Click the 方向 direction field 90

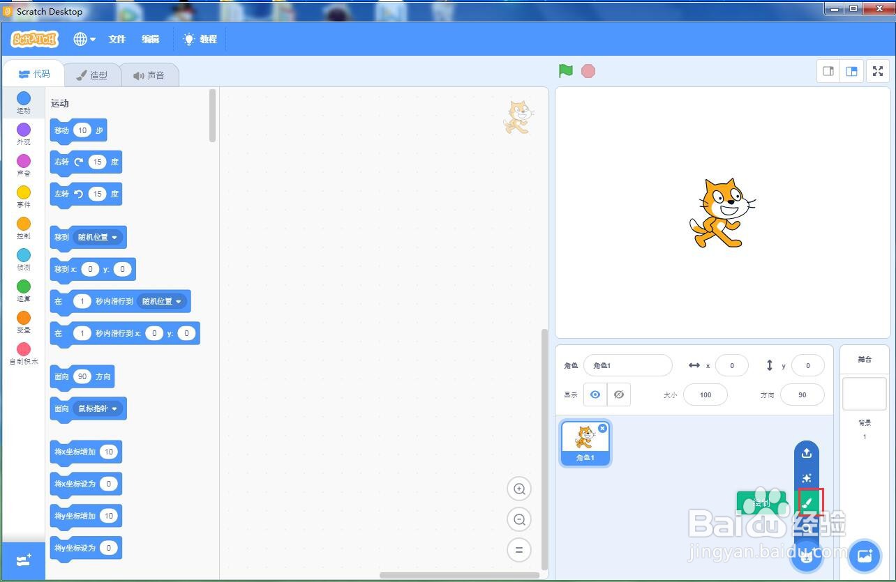802,395
